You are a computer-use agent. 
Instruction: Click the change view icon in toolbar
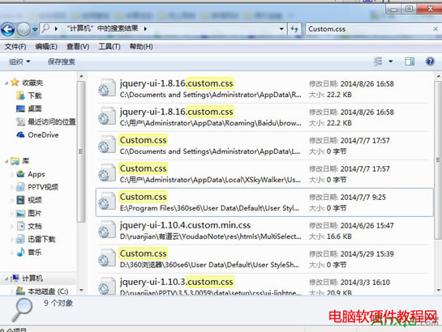coord(378,62)
